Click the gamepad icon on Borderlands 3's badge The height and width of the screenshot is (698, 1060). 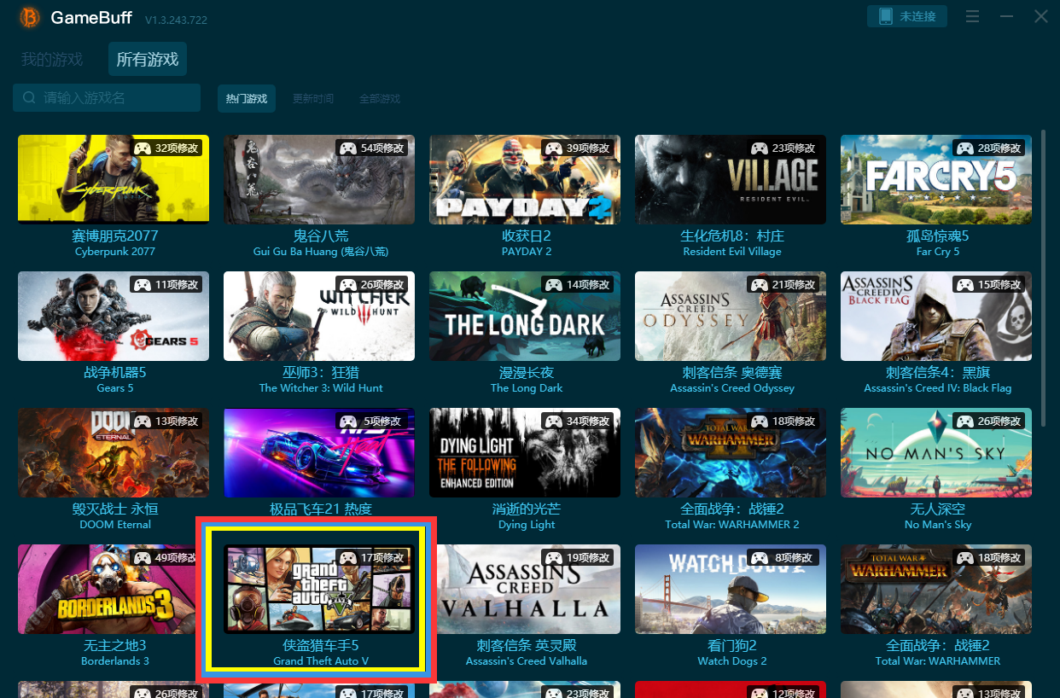143,558
